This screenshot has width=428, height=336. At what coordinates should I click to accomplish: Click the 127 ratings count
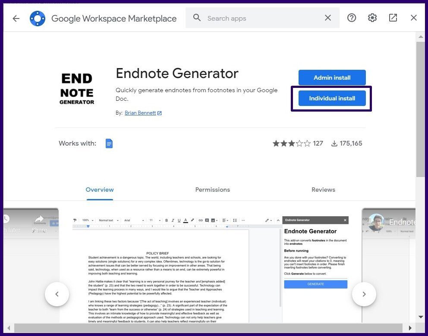(x=318, y=143)
